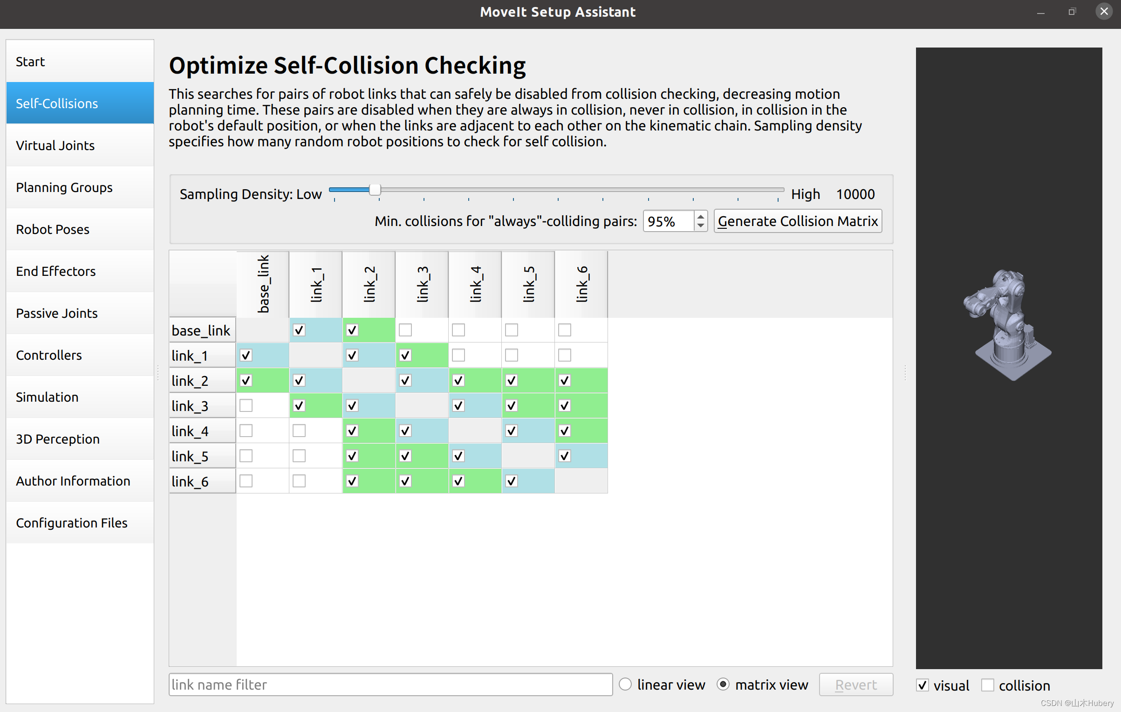Click the link_3 column header
Screen dimensions: 1121x712
click(422, 284)
